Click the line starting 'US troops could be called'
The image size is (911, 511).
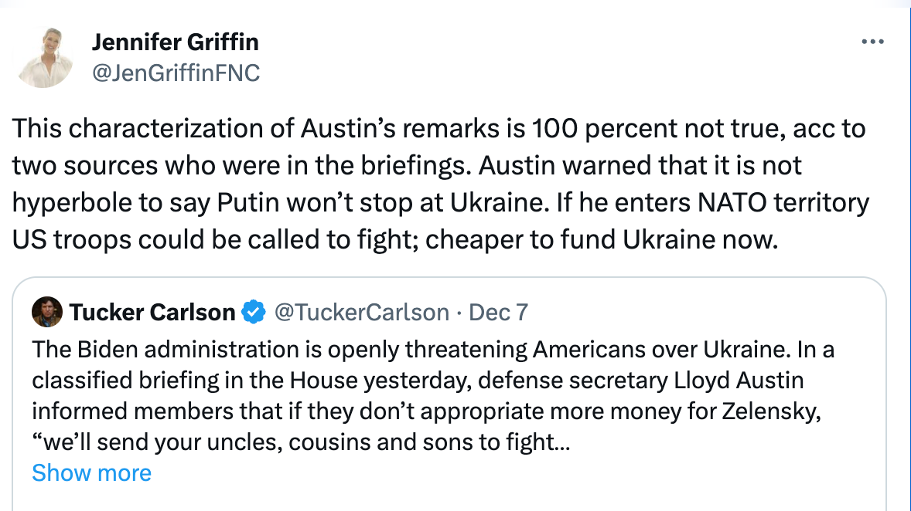[395, 239]
